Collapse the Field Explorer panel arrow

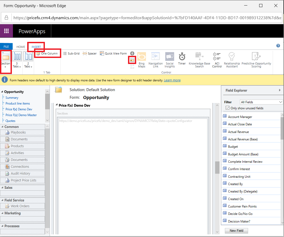280,90
